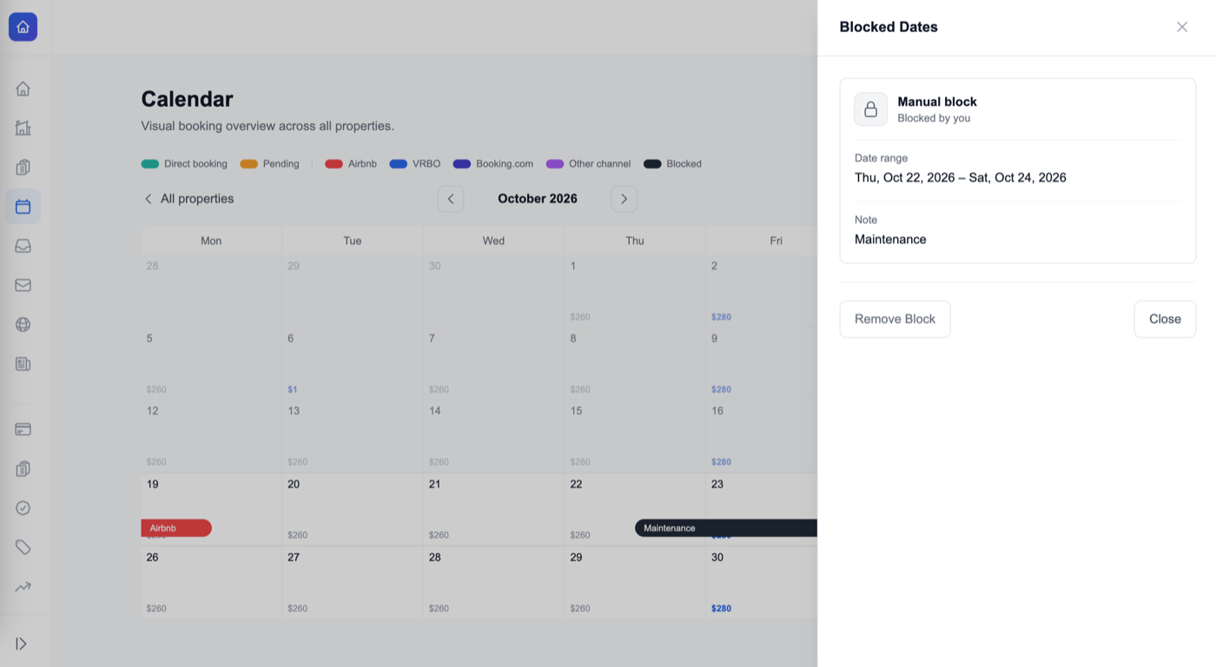Go to previous month with left chevron

(x=451, y=199)
